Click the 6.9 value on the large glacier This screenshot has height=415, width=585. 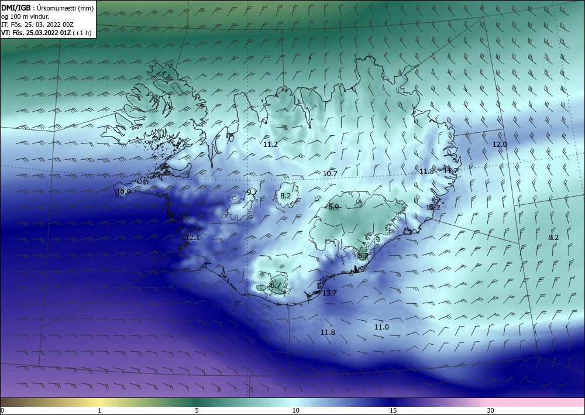pos(333,207)
